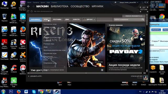Click the Steam taskbar button
Image resolution: width=168 pixels, height=94 pixels.
coord(57,92)
